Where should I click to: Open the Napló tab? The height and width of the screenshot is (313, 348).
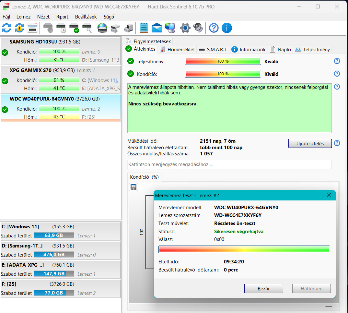[280, 50]
